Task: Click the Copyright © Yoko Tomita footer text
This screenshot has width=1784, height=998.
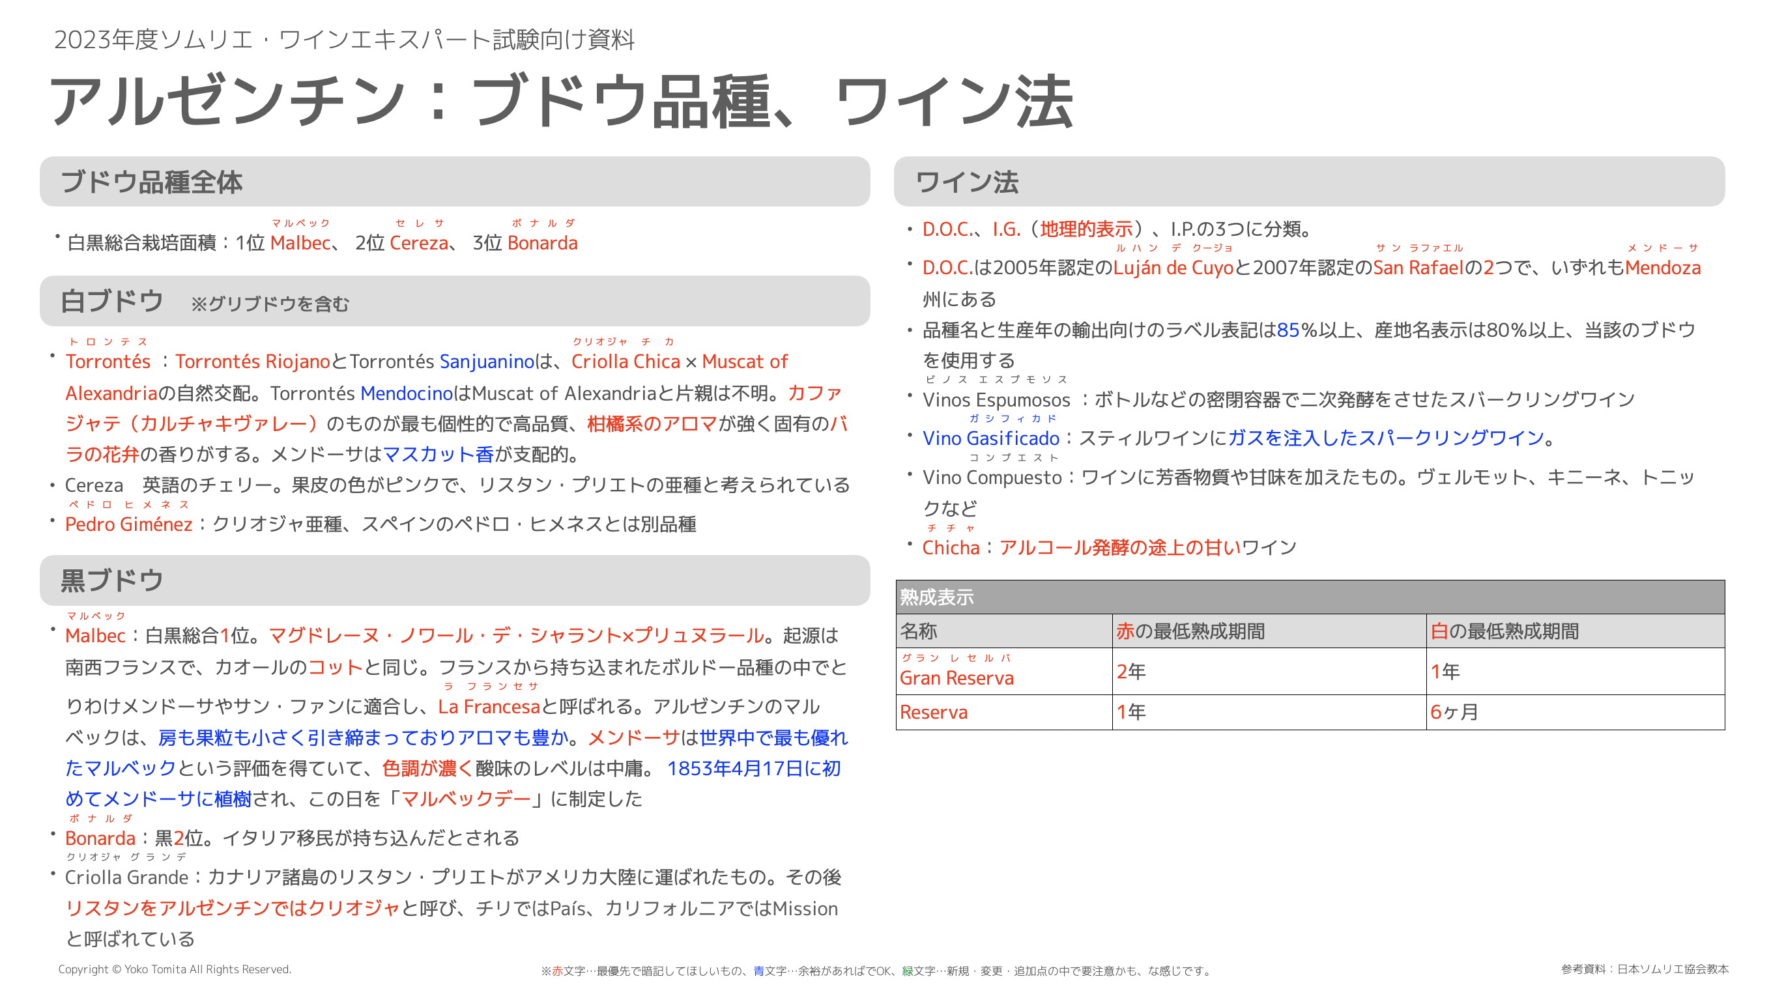Action: pyautogui.click(x=175, y=969)
